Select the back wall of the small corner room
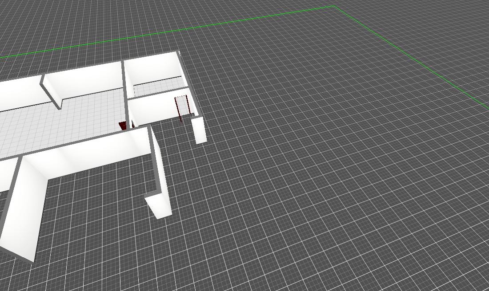 click(153, 69)
